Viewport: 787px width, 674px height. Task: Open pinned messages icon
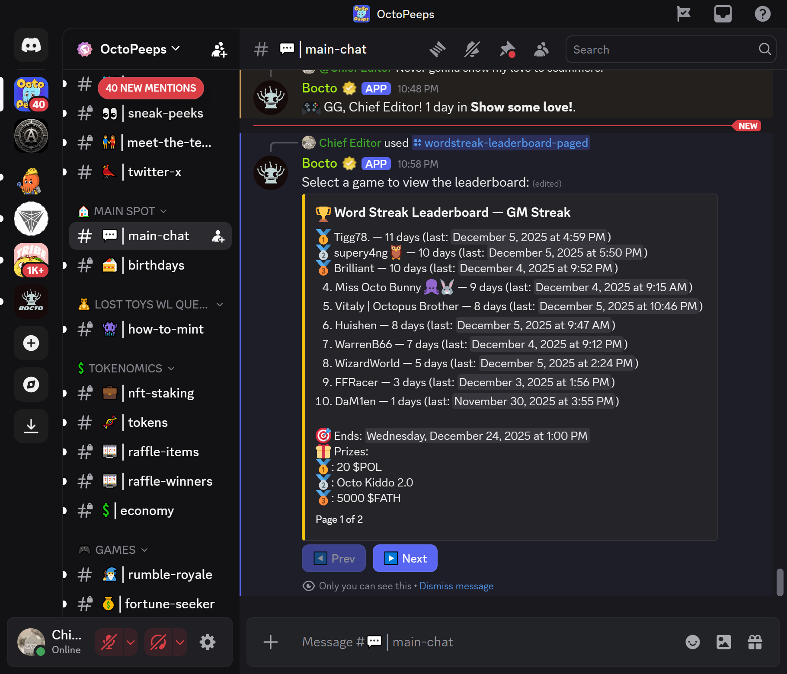point(507,50)
